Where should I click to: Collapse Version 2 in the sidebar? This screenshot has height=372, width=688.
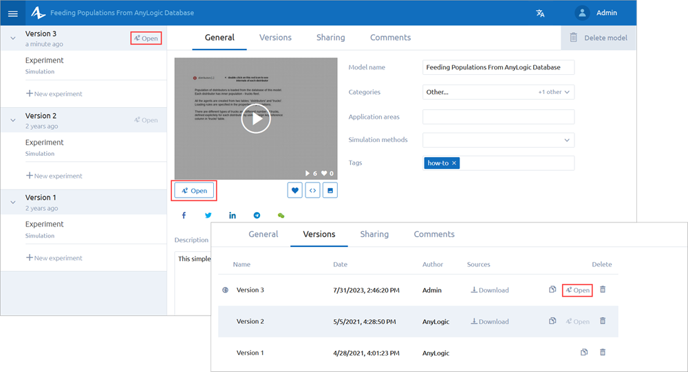pyautogui.click(x=13, y=120)
